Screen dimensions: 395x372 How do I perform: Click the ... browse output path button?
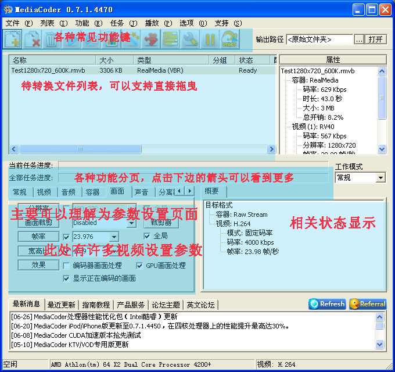[359, 40]
